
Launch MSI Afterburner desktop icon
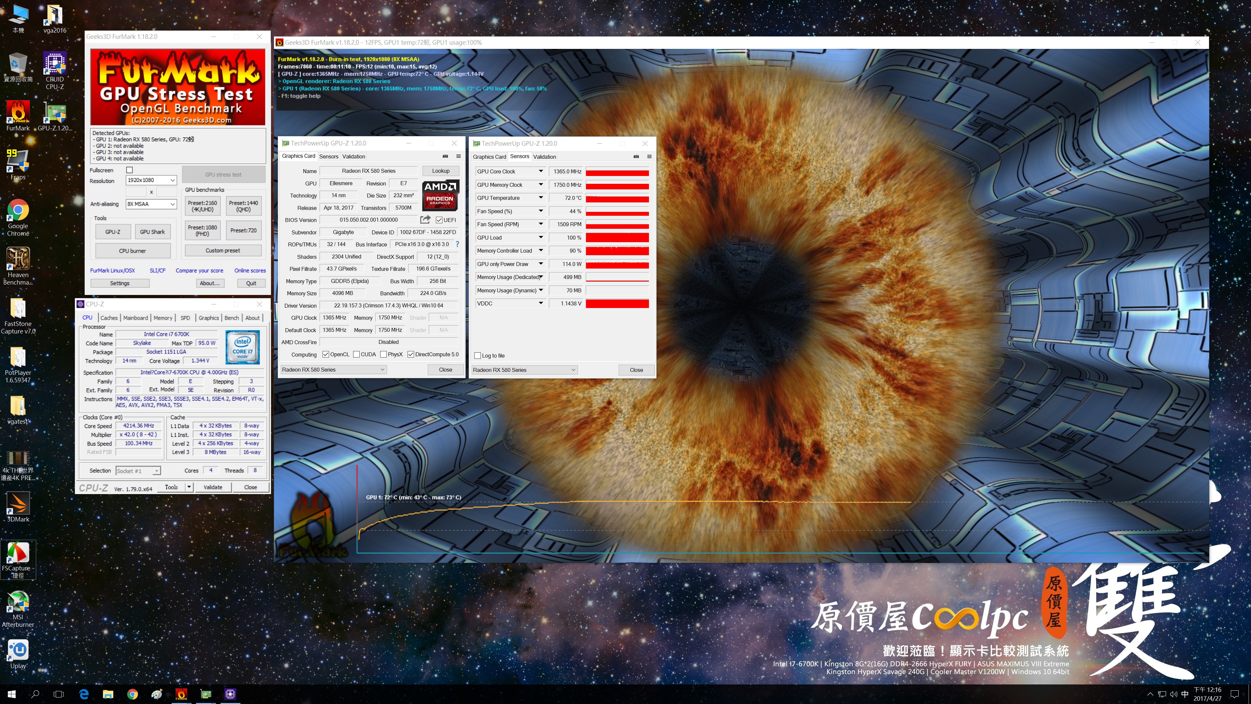tap(18, 609)
